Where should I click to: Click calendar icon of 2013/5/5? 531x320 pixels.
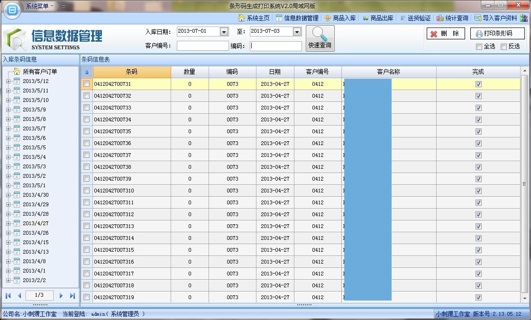tap(17, 147)
